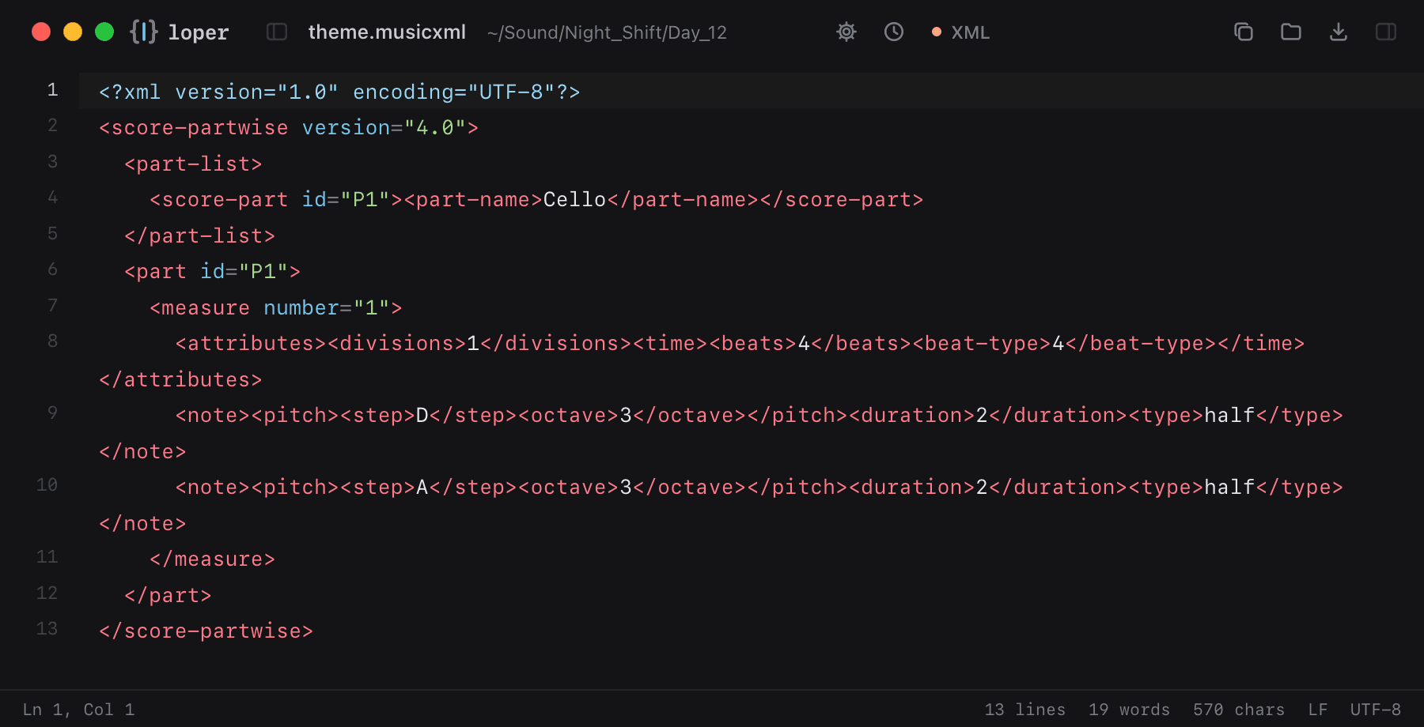Toggle the left sidebar panel icon
This screenshot has height=727, width=1424.
[x=277, y=32]
